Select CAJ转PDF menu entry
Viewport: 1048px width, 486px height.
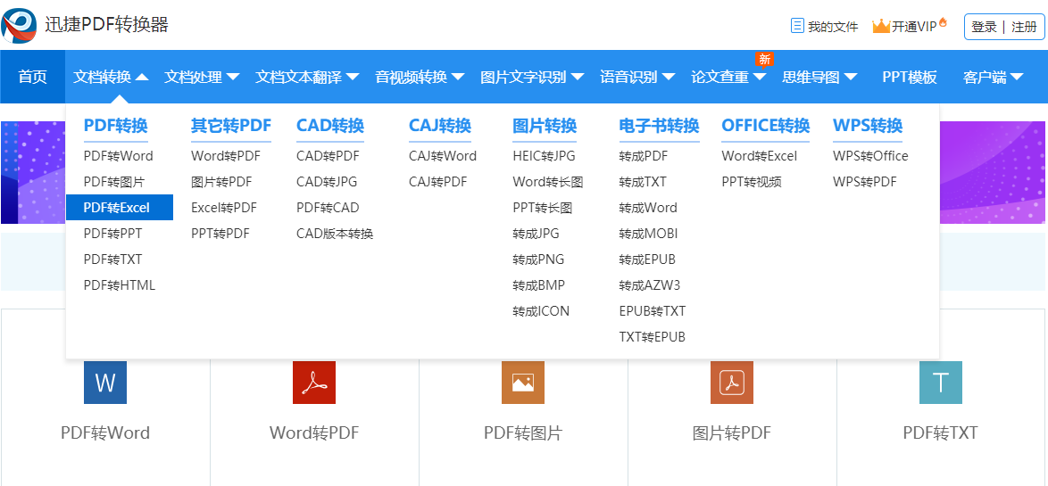click(437, 182)
